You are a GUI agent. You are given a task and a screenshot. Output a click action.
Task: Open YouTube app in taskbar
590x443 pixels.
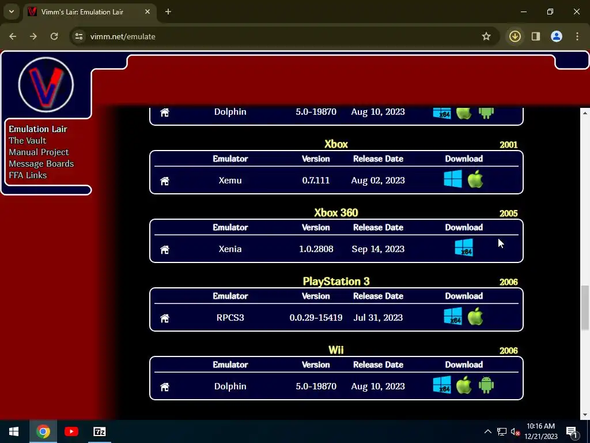click(71, 431)
